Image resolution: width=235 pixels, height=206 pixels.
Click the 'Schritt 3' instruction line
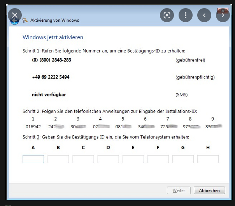(106, 137)
